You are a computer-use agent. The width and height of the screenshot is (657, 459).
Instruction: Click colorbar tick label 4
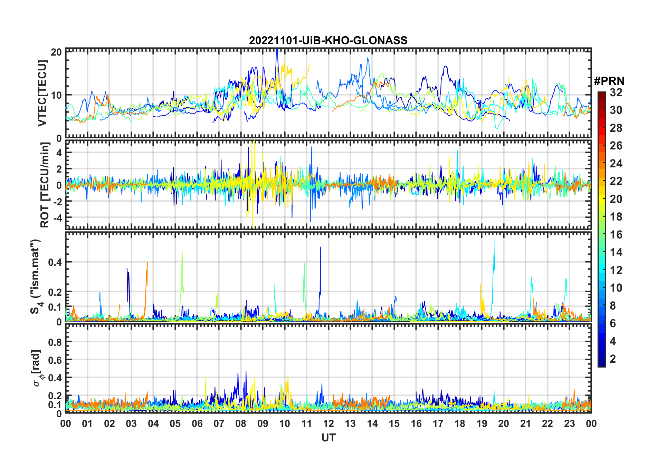click(613, 341)
